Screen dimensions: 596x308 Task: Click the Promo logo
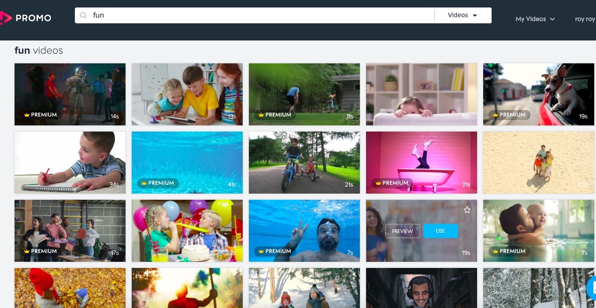pyautogui.click(x=26, y=18)
